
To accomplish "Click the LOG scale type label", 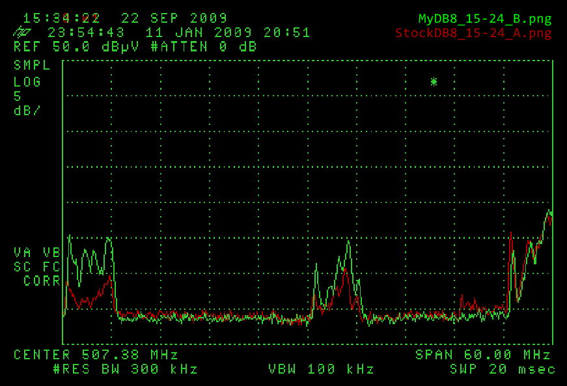I will tap(27, 82).
